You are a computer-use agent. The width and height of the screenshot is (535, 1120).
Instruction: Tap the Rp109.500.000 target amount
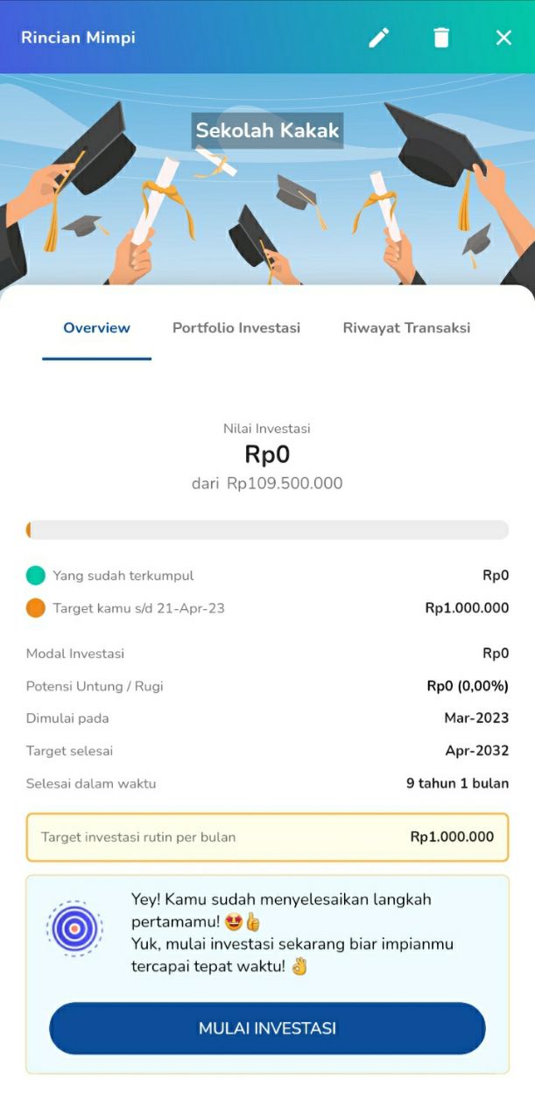coord(285,483)
